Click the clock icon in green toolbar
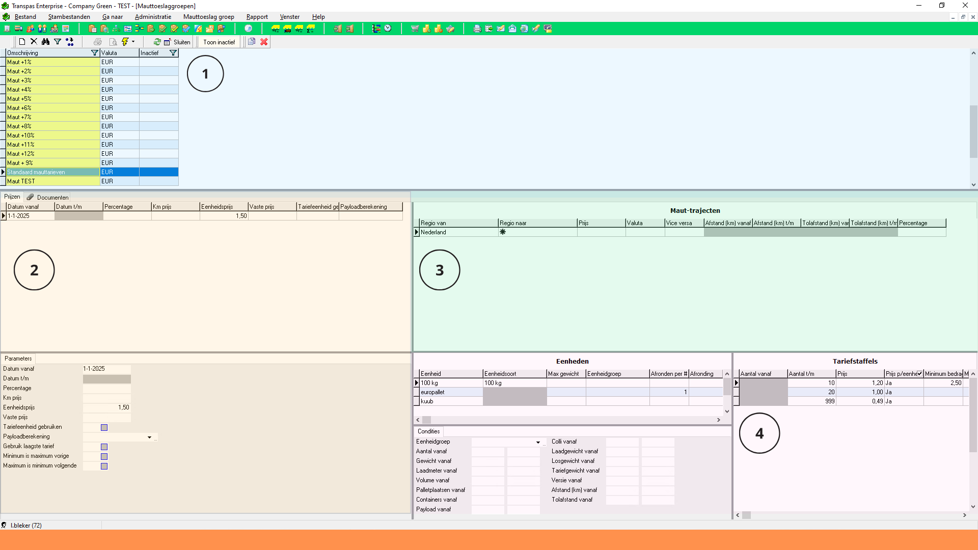 coord(388,29)
